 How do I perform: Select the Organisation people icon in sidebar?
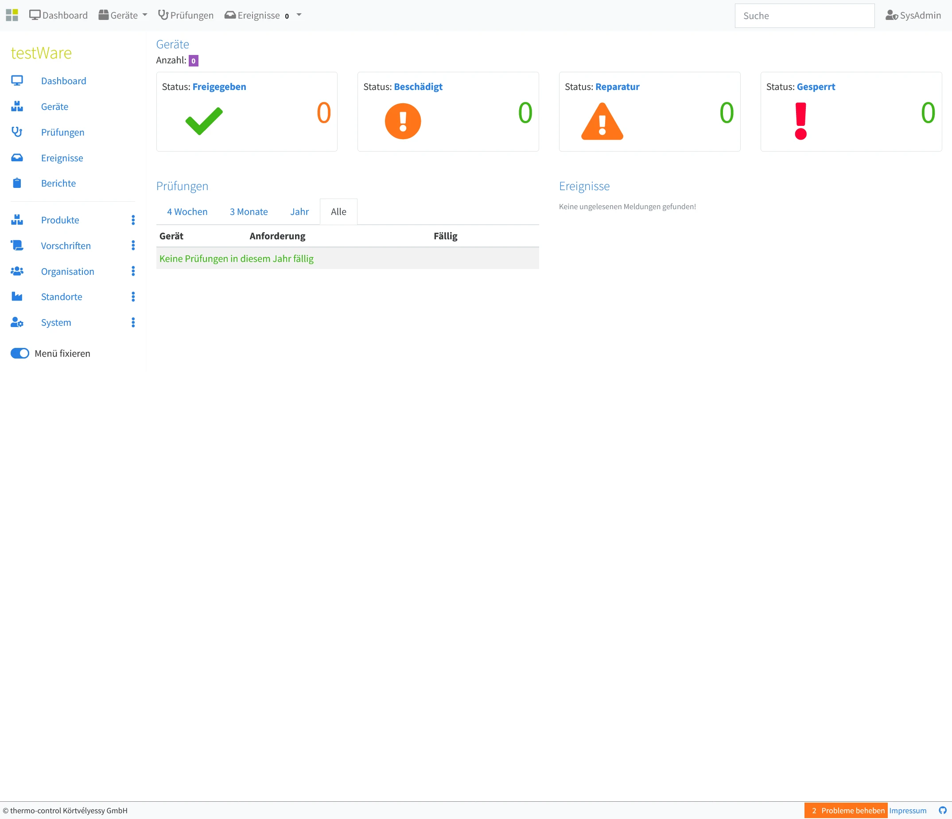click(17, 271)
